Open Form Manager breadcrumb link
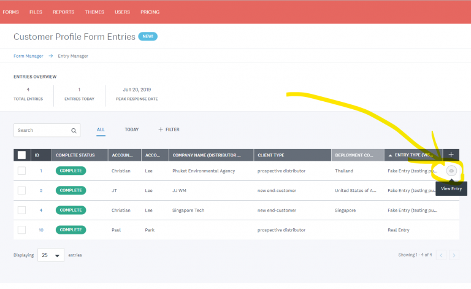Viewport: 471px width, 289px height. click(28, 56)
